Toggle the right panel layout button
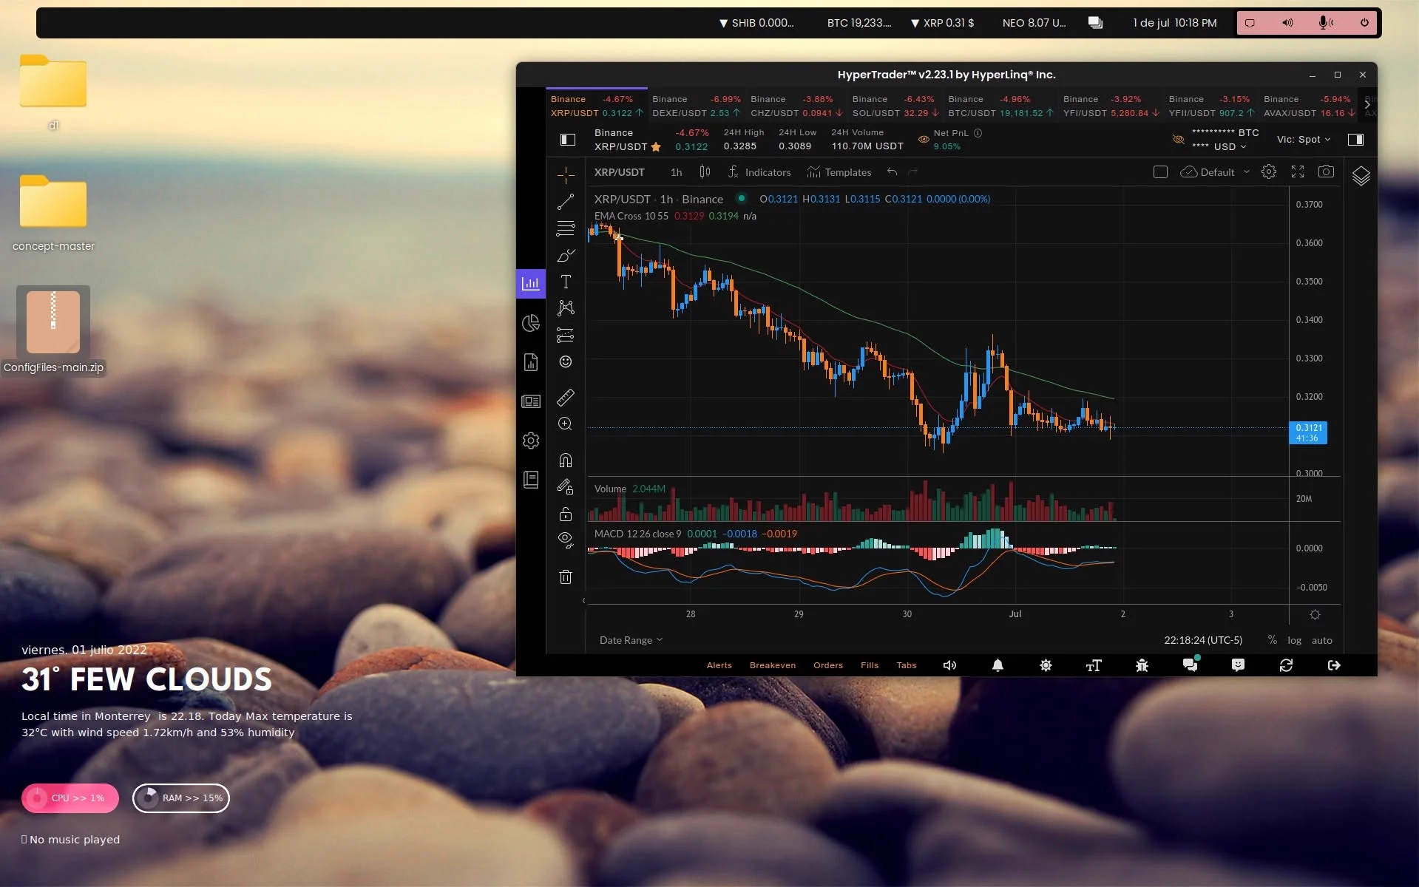The width and height of the screenshot is (1419, 887). (1356, 140)
